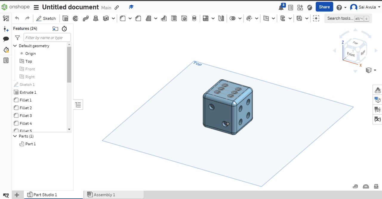Open the pattern tool dropdown arrow
The height and width of the screenshot is (199, 382).
pos(213,18)
